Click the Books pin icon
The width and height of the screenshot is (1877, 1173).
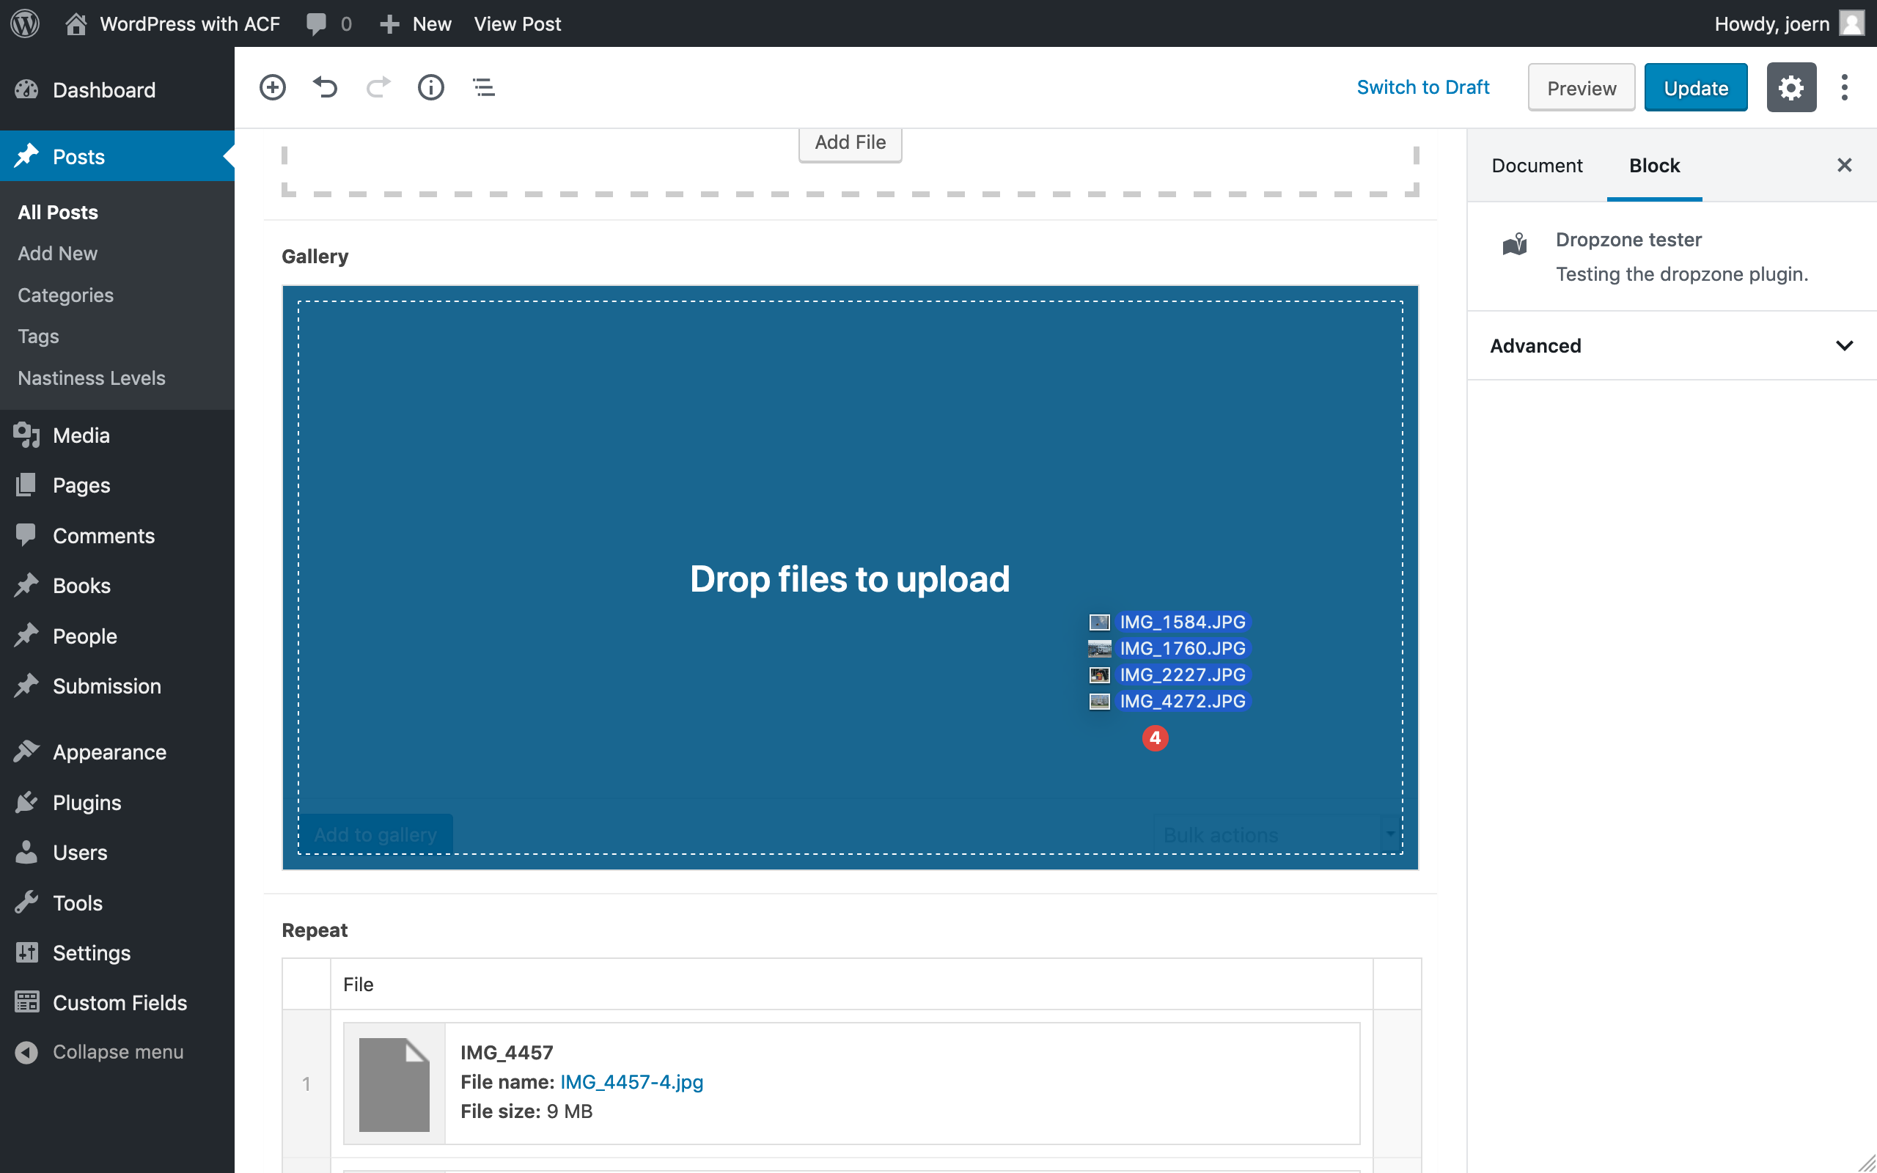pos(26,585)
